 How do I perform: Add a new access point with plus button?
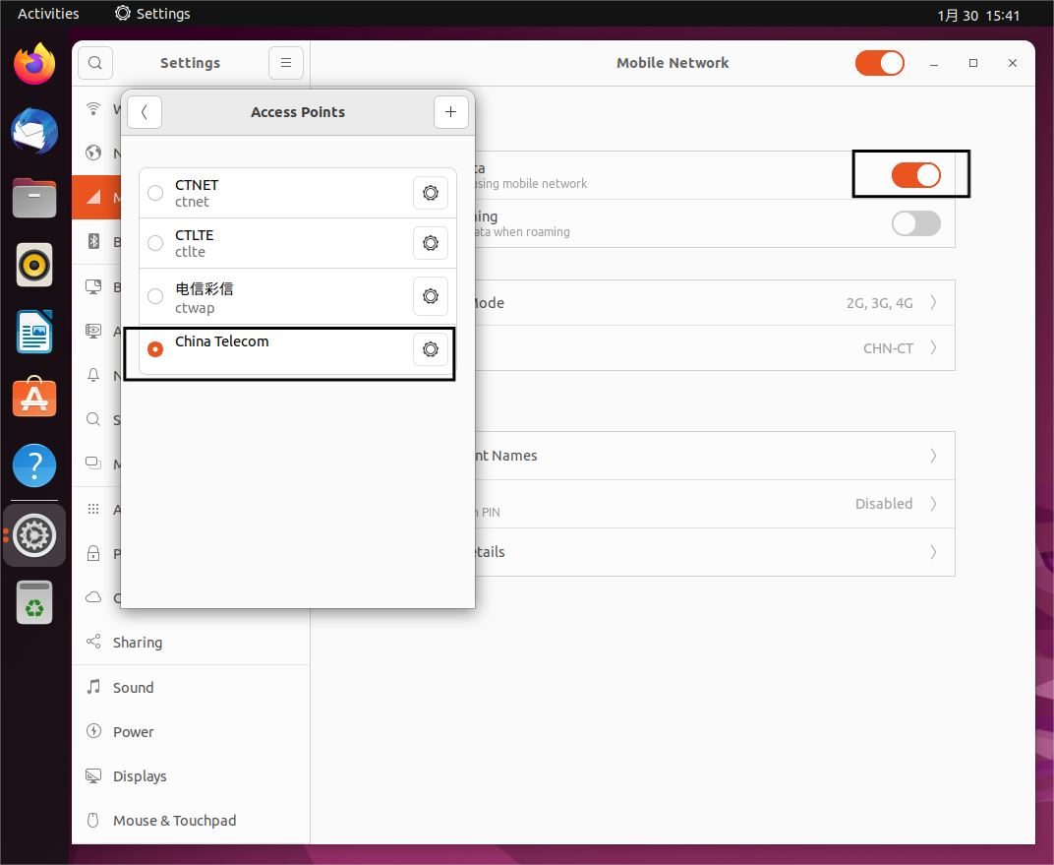pyautogui.click(x=450, y=111)
